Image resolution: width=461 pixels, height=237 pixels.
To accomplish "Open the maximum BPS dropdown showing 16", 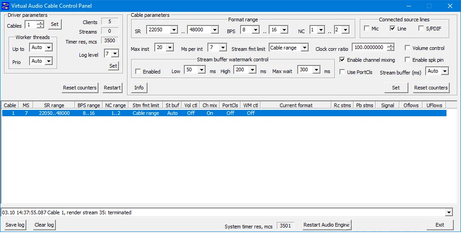I will [x=284, y=30].
